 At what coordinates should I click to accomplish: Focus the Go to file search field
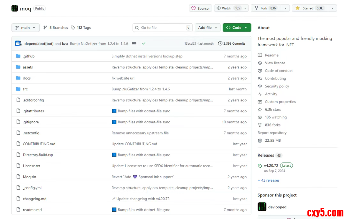coord(163,28)
